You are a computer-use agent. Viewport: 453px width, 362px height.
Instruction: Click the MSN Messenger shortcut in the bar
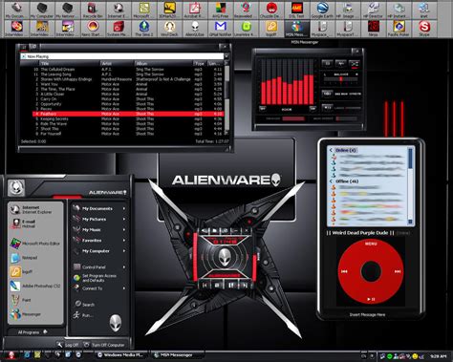coord(296,29)
